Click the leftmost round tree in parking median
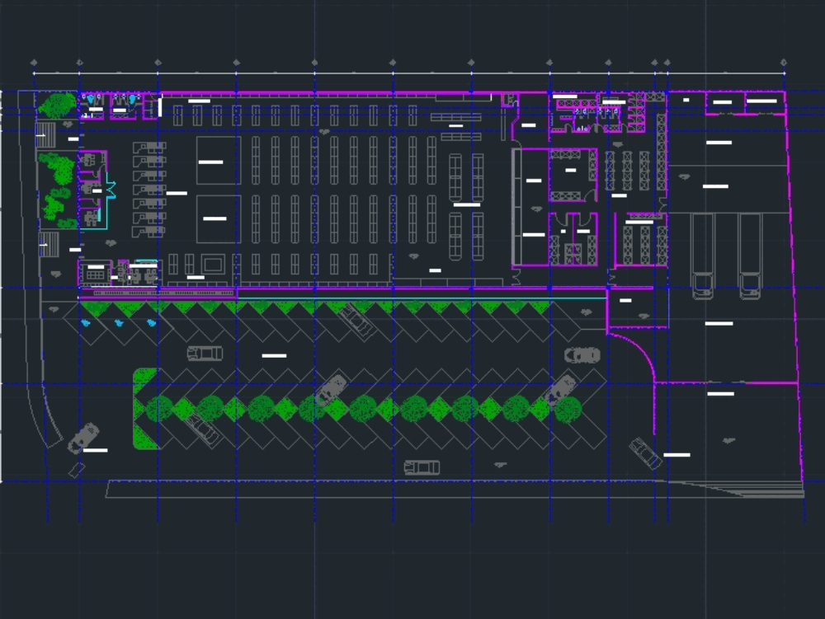Screen dimensions: 825x619 [160, 407]
